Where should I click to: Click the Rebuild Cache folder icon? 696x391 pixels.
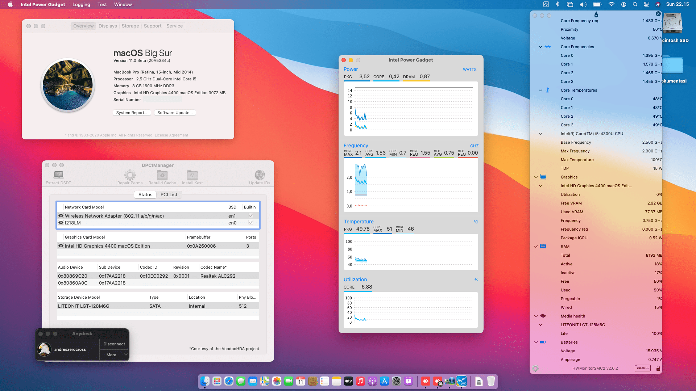tap(162, 175)
